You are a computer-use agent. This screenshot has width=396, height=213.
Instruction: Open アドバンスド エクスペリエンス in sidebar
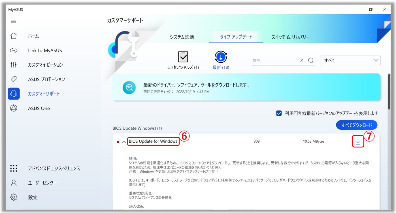54,168
